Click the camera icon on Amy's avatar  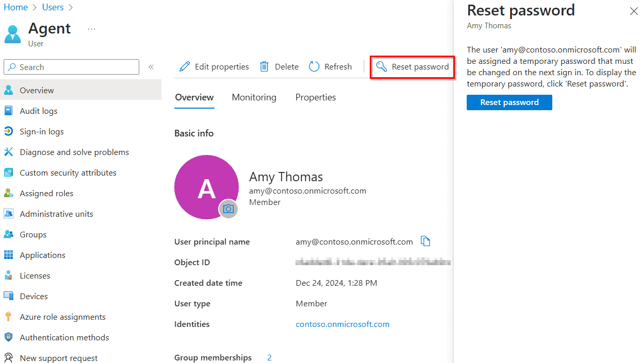[228, 209]
